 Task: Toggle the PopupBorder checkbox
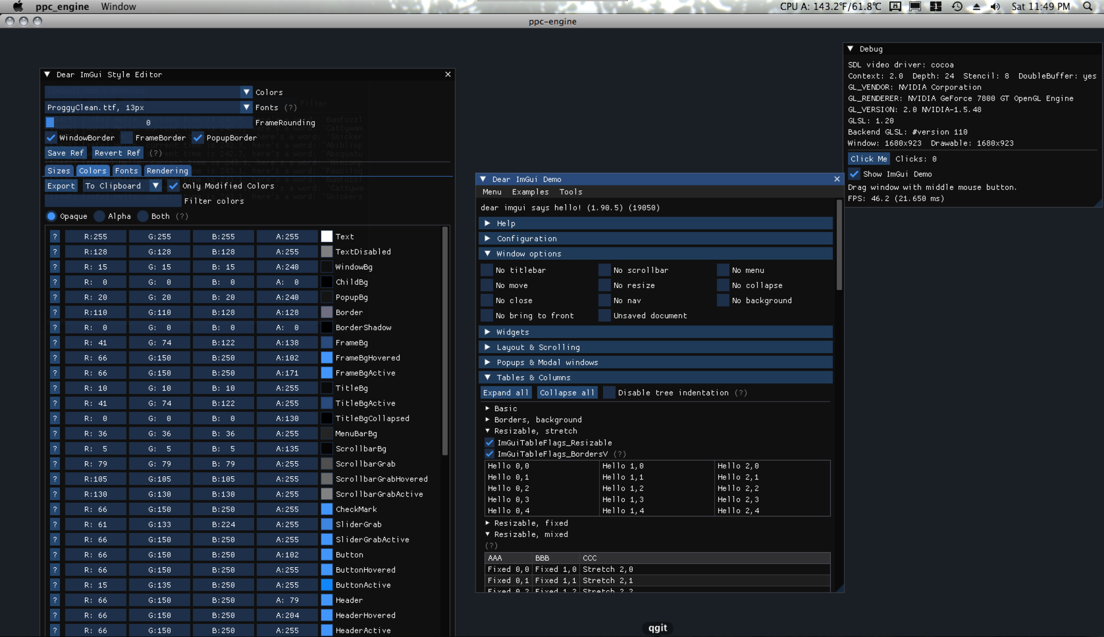[198, 138]
